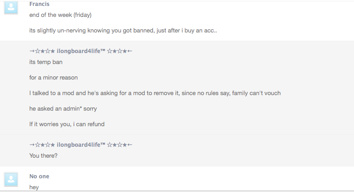Image resolution: width=354 pixels, height=192 pixels.
Task: Click the "end of the week (friday)" message
Action: 61,15
